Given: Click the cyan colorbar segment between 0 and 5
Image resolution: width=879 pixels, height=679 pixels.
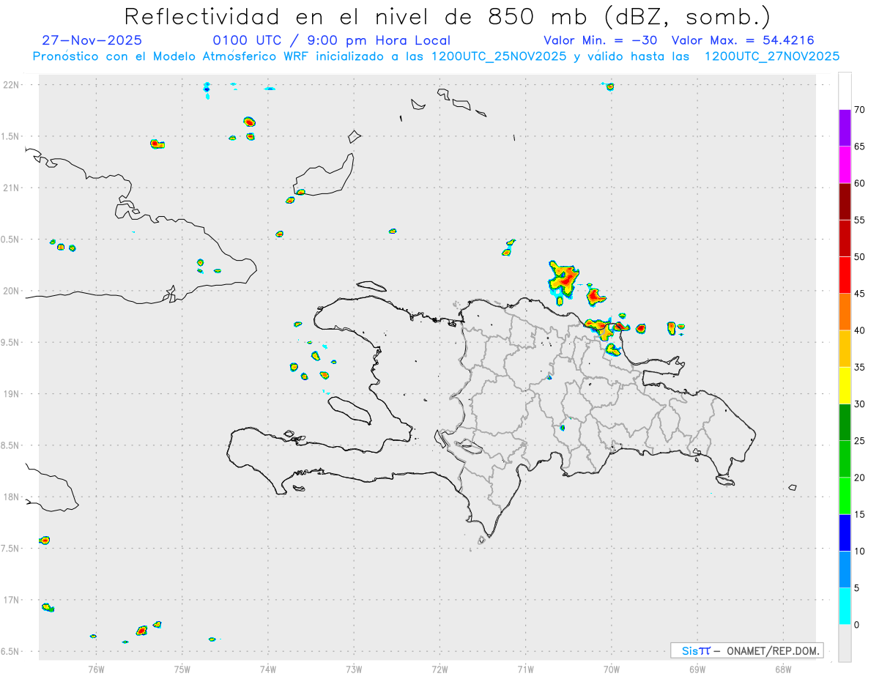Looking at the screenshot, I should 845,606.
